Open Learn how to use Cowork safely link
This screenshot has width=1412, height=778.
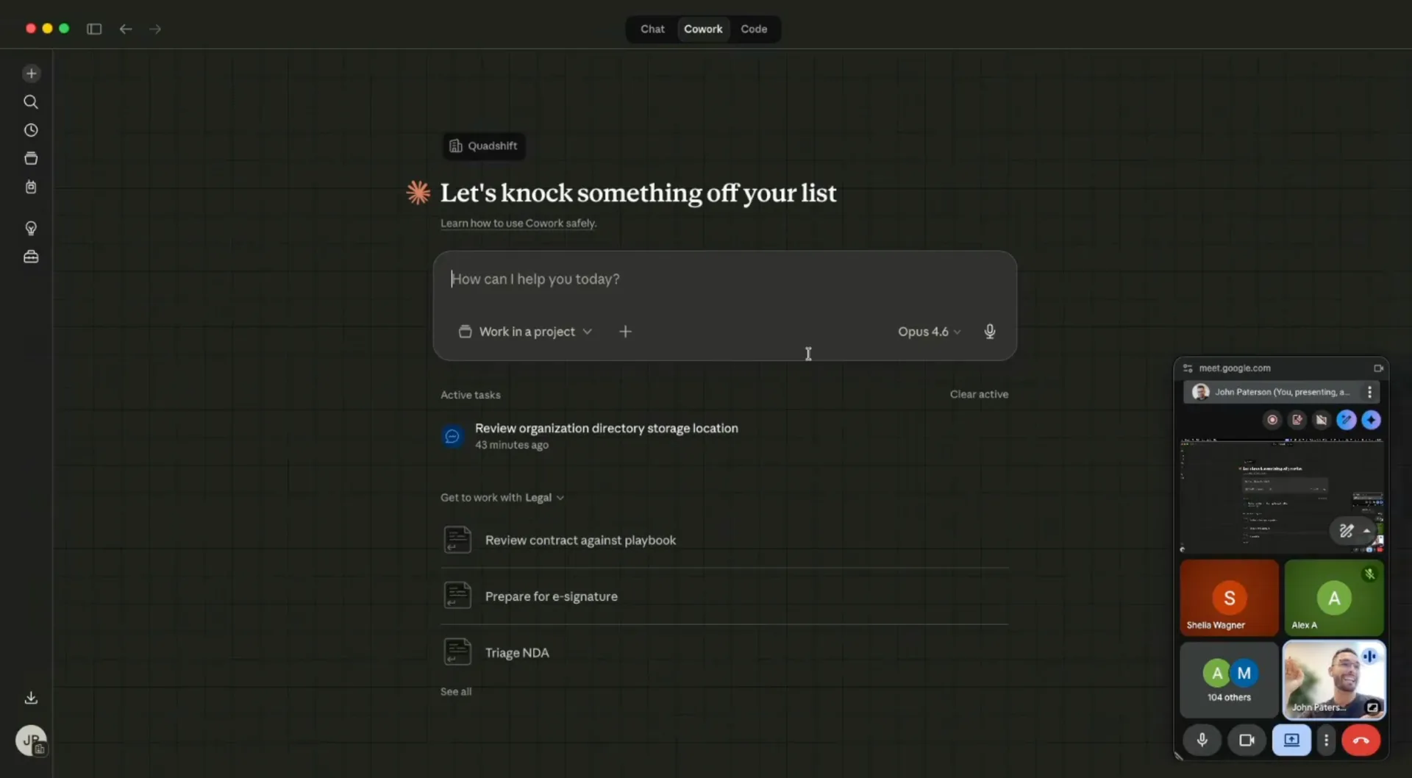click(518, 224)
